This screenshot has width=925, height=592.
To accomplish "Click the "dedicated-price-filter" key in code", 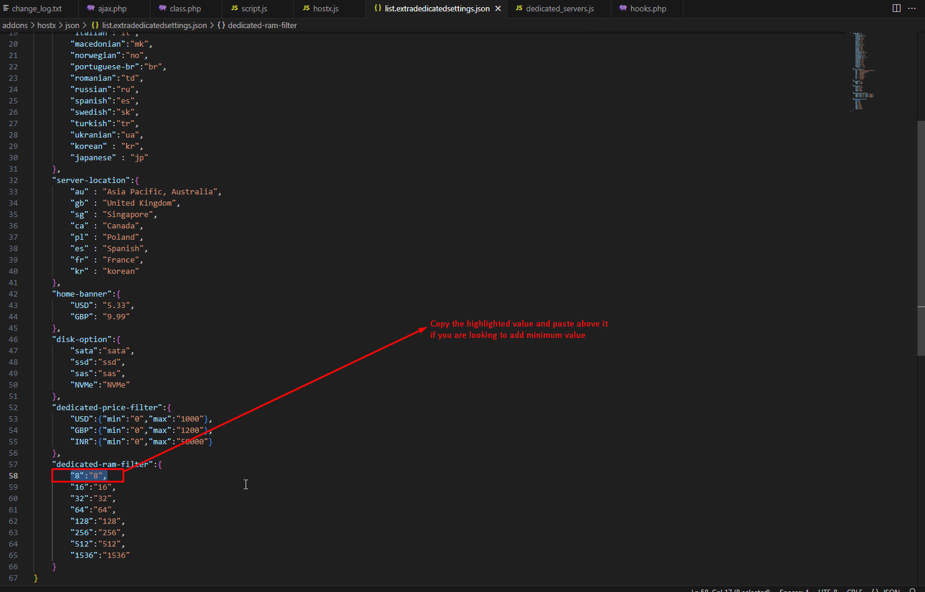I will click(x=108, y=407).
